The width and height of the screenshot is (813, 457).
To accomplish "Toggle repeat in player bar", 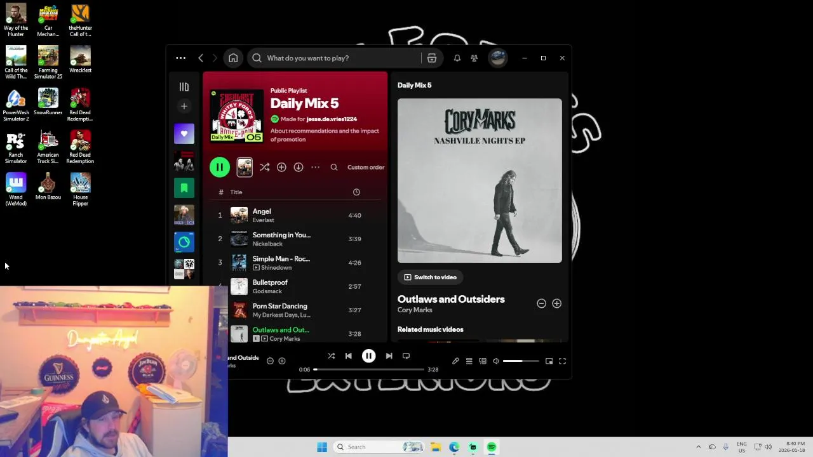I will [x=406, y=356].
